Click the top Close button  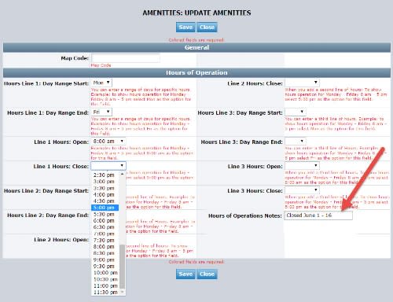pyautogui.click(x=207, y=28)
